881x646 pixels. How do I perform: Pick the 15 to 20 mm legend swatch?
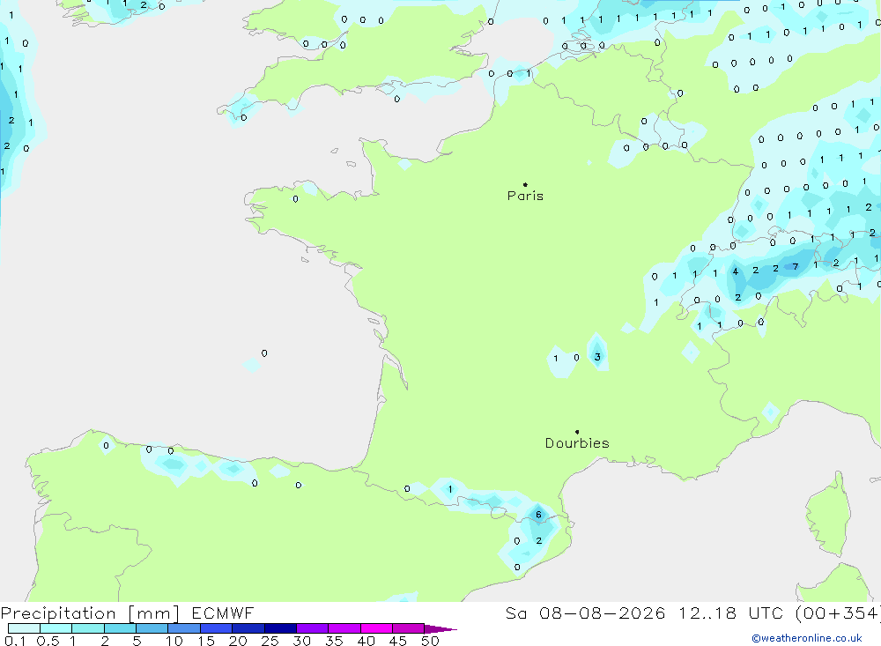coord(217,628)
